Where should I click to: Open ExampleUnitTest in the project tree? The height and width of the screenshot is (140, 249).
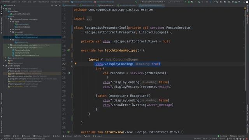21,53
